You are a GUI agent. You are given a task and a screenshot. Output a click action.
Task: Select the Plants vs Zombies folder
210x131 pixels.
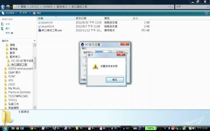click(19, 92)
